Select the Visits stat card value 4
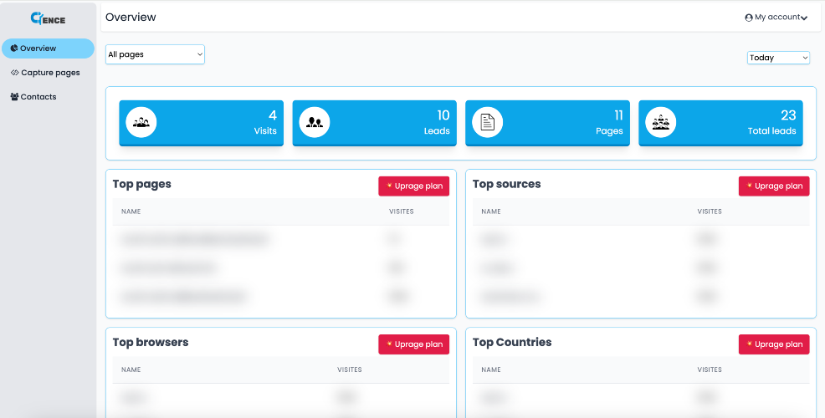This screenshot has height=418, width=825. (x=273, y=115)
